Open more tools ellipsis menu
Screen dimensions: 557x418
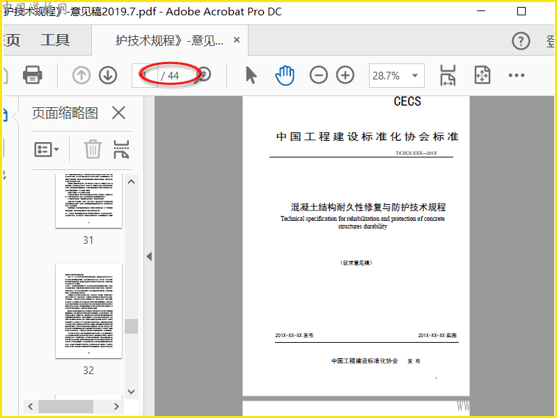pos(516,75)
